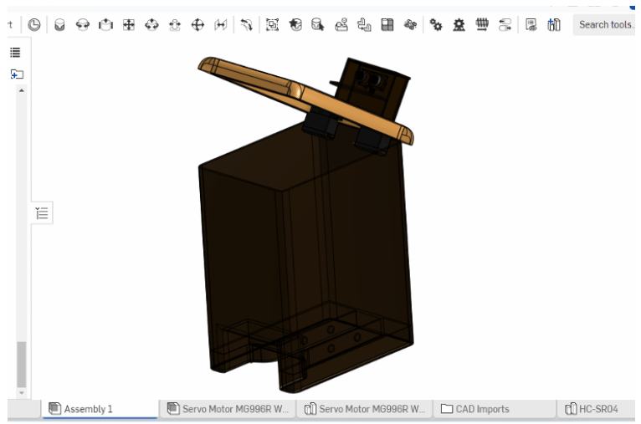Screen dimensions: 641x424
Task: Select the Group tool with dashed box icon
Action: pos(273,25)
